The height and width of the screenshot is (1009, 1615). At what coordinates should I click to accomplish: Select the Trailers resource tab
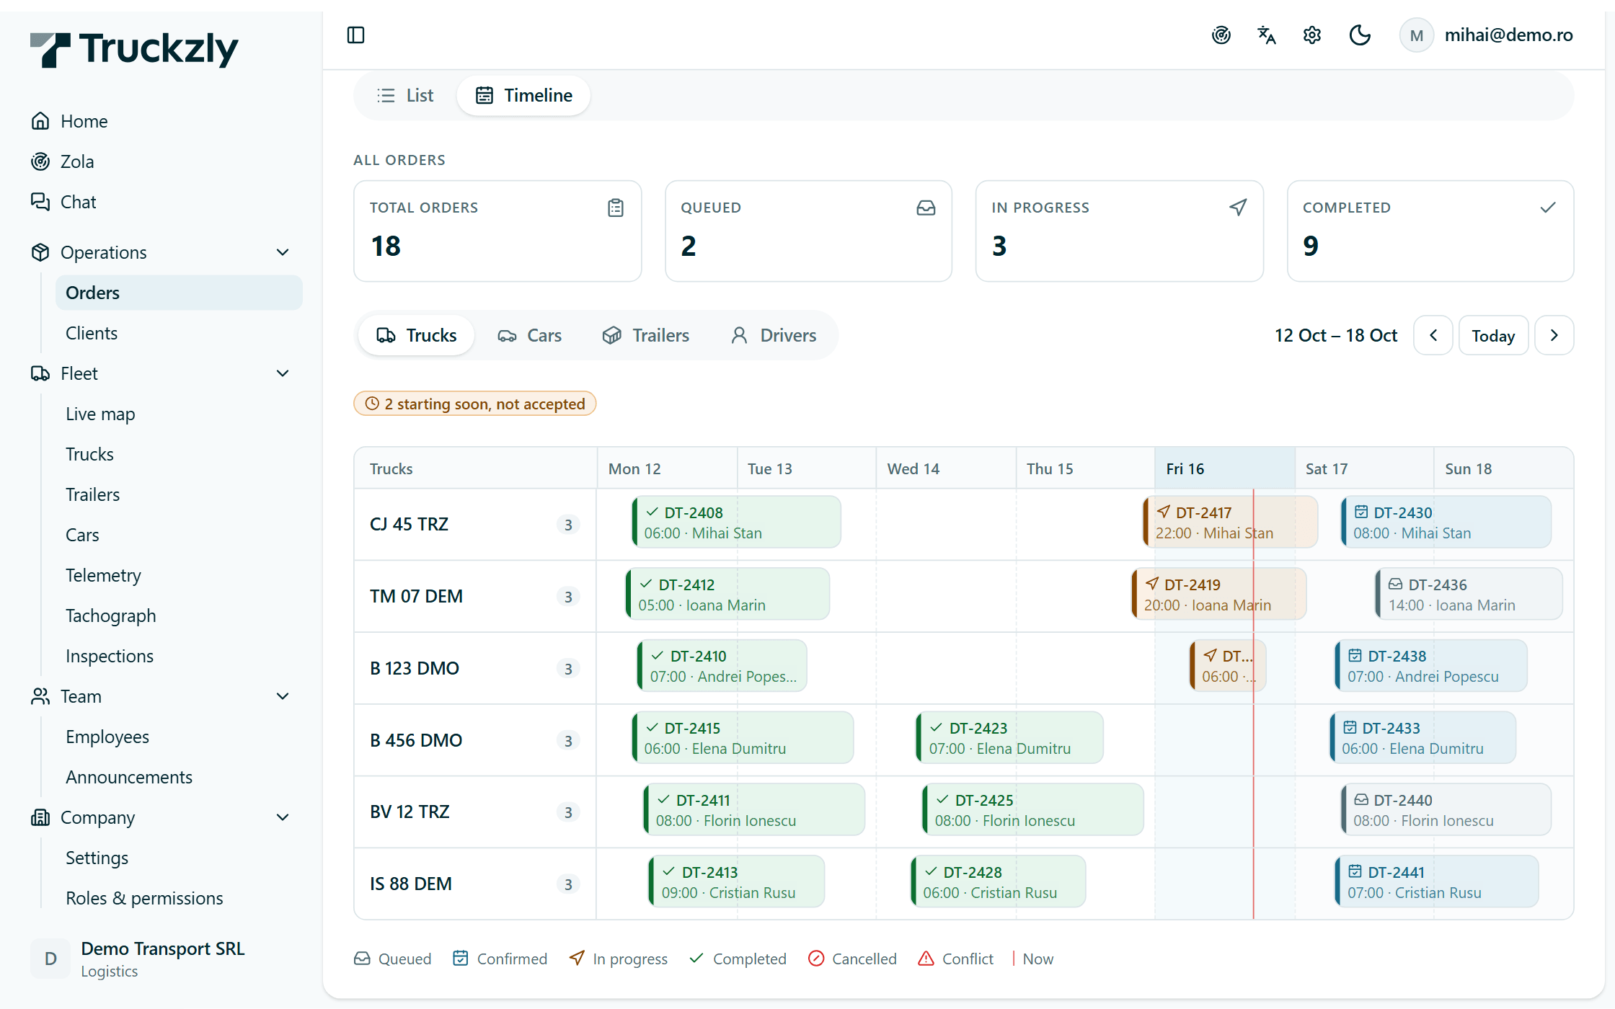pyautogui.click(x=646, y=335)
